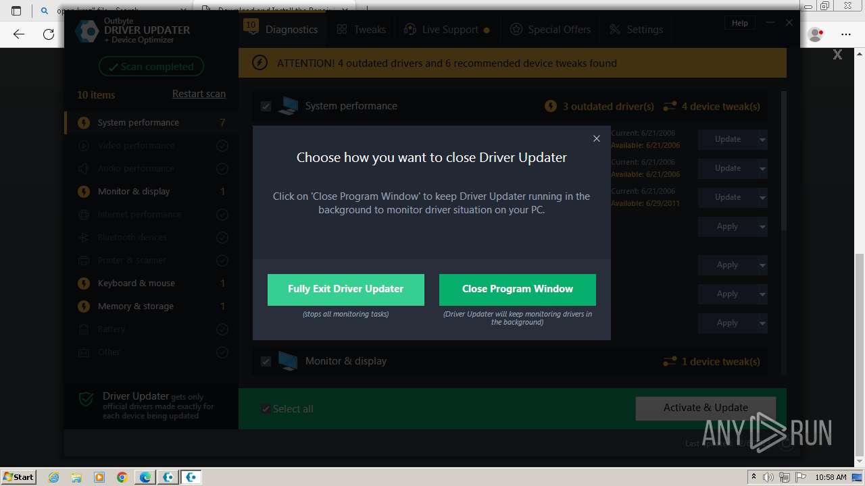Select Memory & storage in sidebar
The image size is (865, 486).
click(151, 306)
